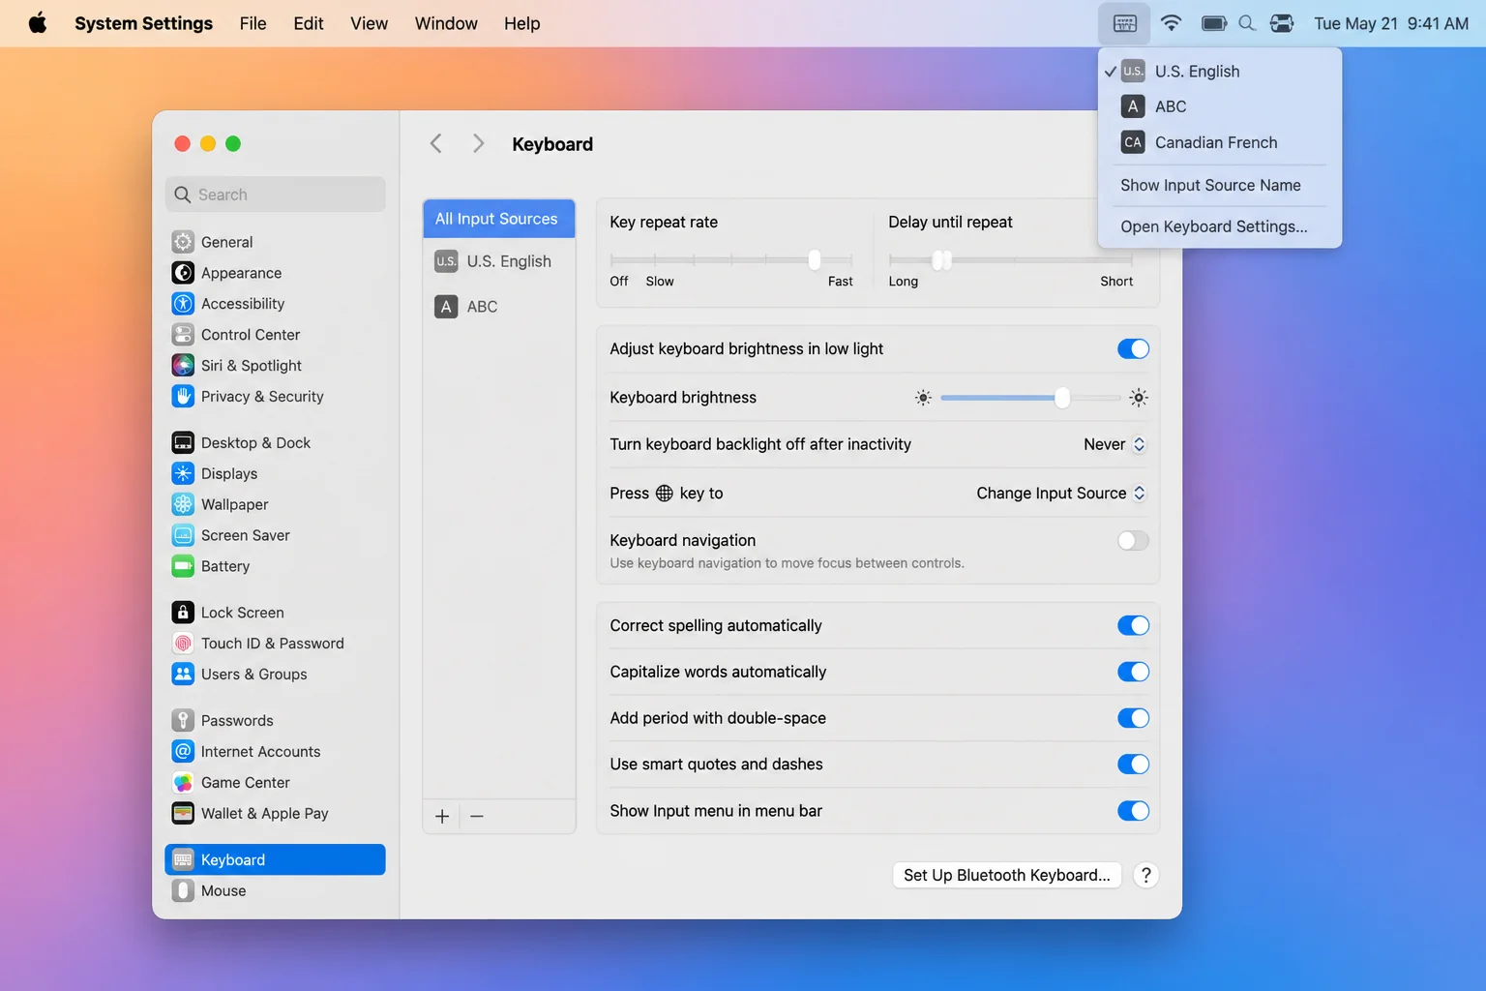
Task: Select ABC in the input sources list
Action: point(499,308)
